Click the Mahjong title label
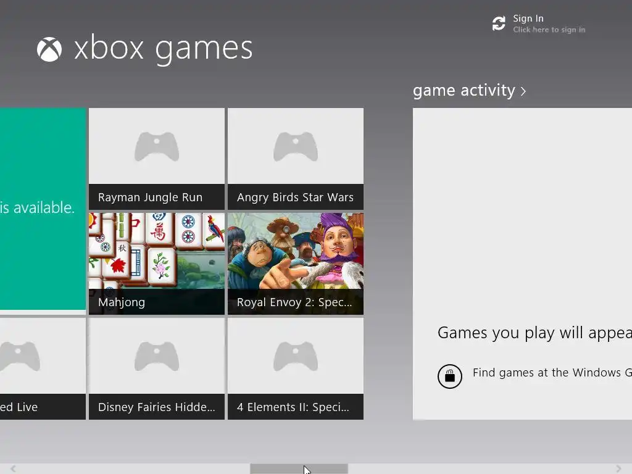632x474 pixels. [x=122, y=302]
